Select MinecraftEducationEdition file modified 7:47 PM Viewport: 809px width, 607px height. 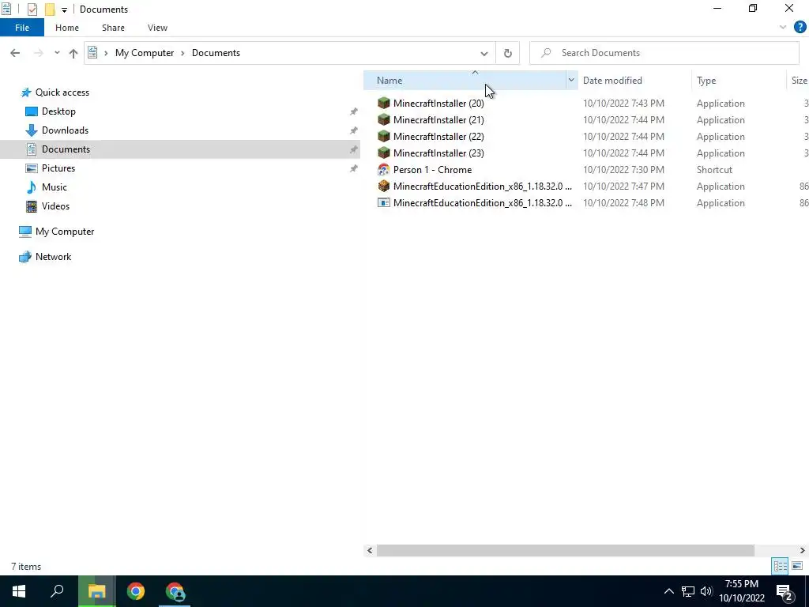482,187
